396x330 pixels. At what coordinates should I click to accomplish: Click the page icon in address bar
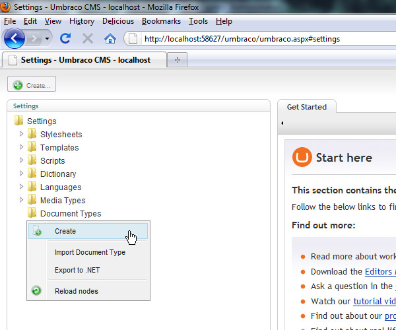(x=133, y=39)
